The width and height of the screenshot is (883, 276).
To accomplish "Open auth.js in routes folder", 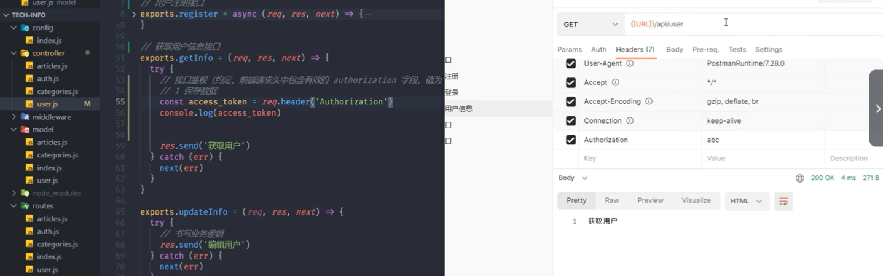I will point(47,231).
